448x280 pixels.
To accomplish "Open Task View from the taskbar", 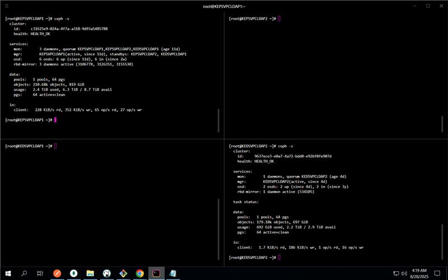I will [40, 273].
